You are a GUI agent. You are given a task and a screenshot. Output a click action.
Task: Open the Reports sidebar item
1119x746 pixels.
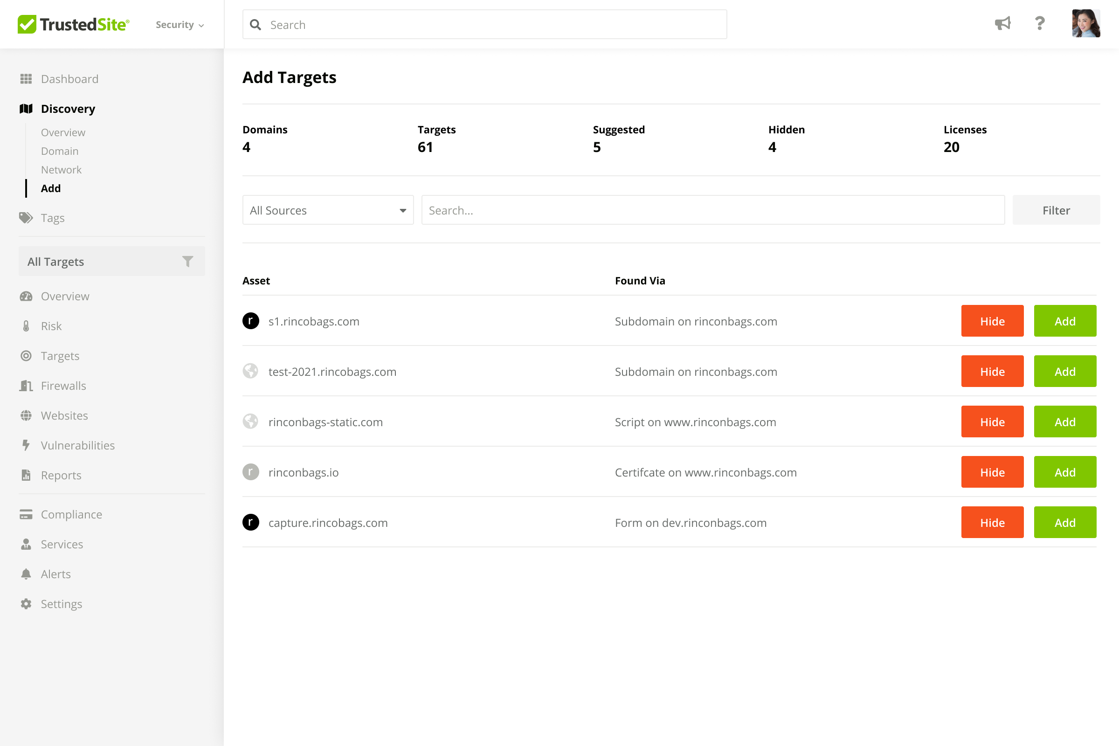(61, 475)
